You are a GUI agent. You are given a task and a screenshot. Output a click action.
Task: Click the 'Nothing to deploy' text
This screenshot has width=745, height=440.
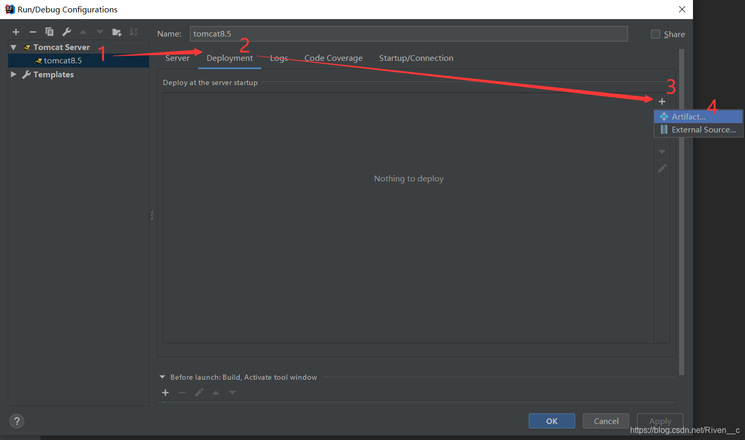click(x=409, y=179)
